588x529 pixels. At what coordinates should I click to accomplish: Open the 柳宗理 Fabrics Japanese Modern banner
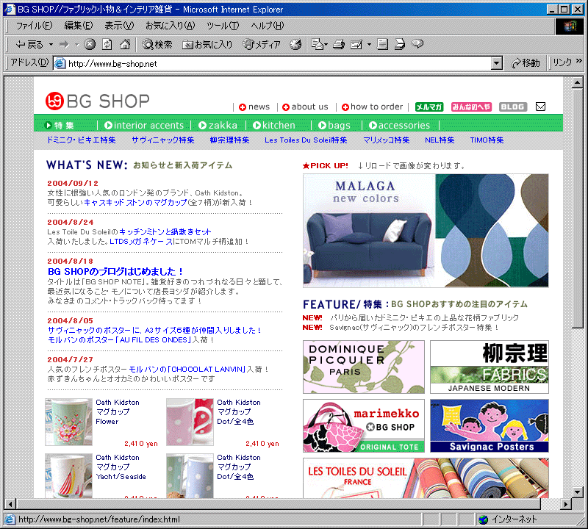point(490,367)
